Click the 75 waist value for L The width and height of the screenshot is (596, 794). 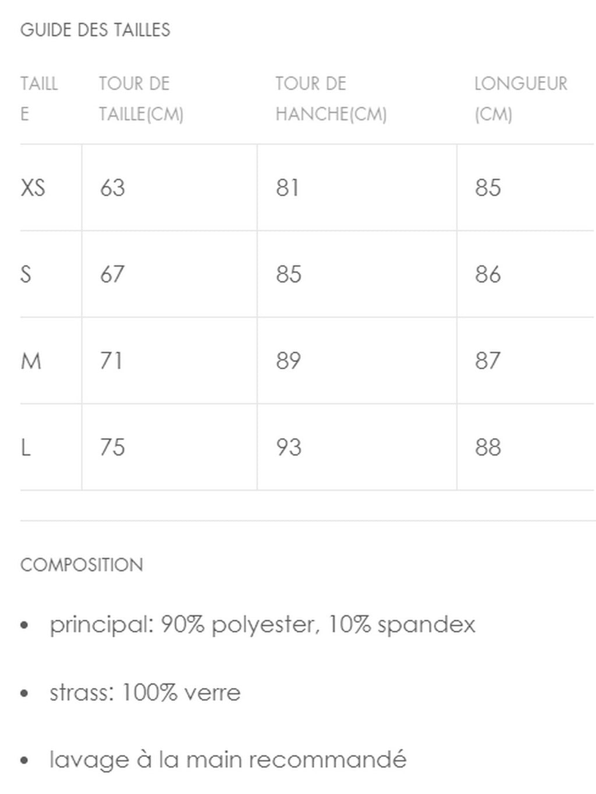[x=112, y=447]
